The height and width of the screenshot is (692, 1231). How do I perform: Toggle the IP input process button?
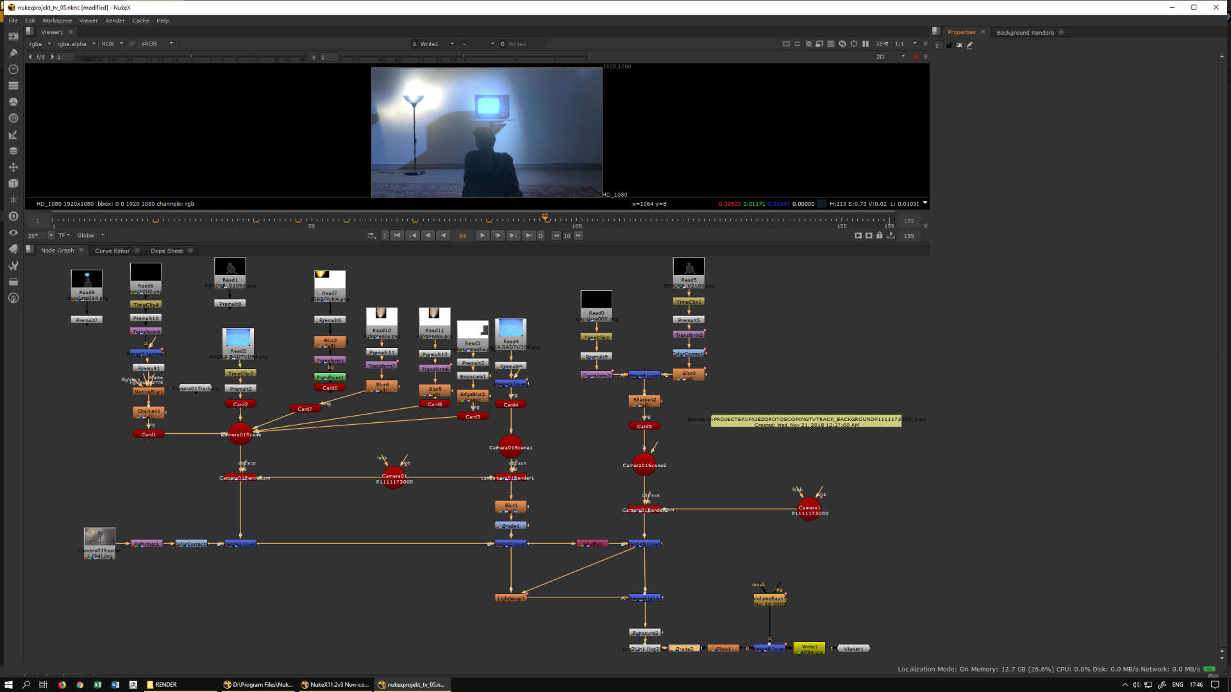132,44
